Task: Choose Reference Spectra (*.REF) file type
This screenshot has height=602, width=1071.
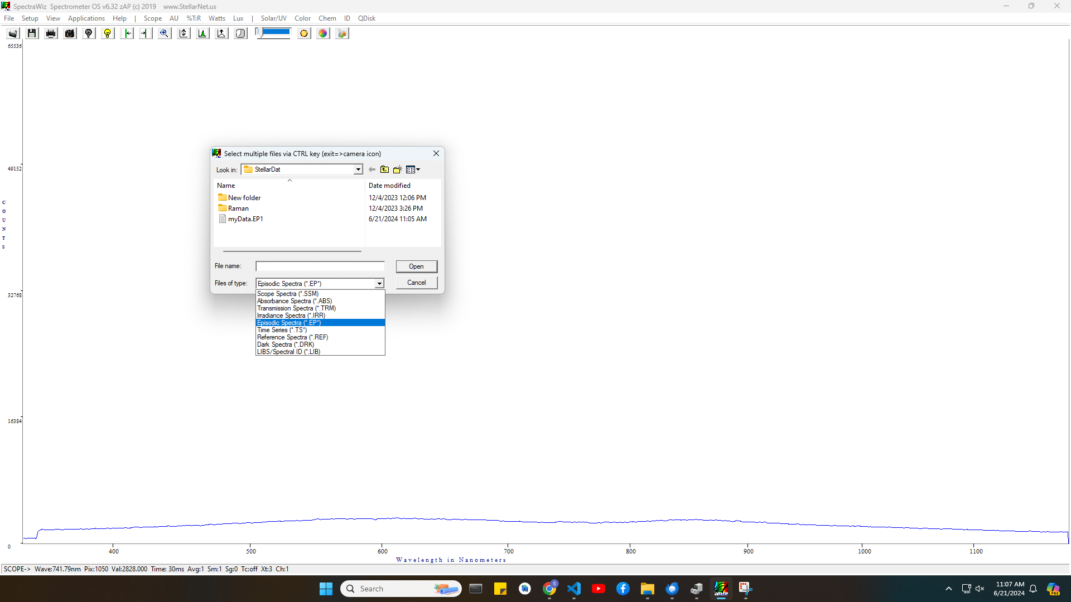Action: pos(320,337)
